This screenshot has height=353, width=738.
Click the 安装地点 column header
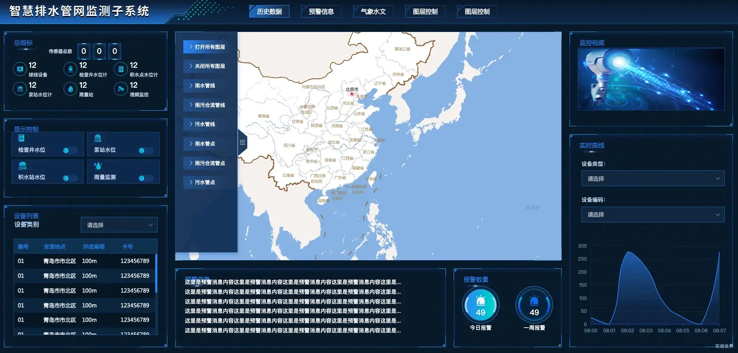tap(55, 247)
